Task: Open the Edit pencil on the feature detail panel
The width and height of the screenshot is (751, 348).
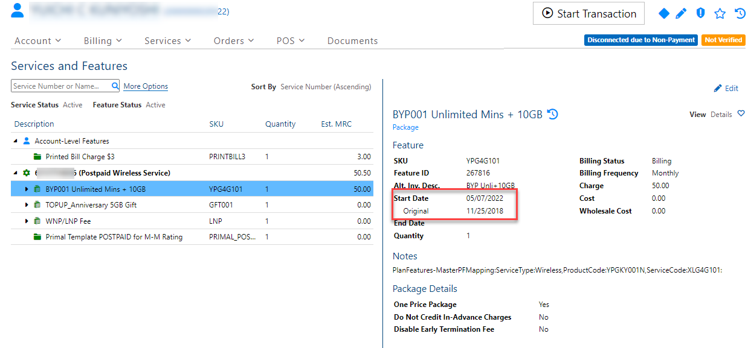Action: (726, 87)
